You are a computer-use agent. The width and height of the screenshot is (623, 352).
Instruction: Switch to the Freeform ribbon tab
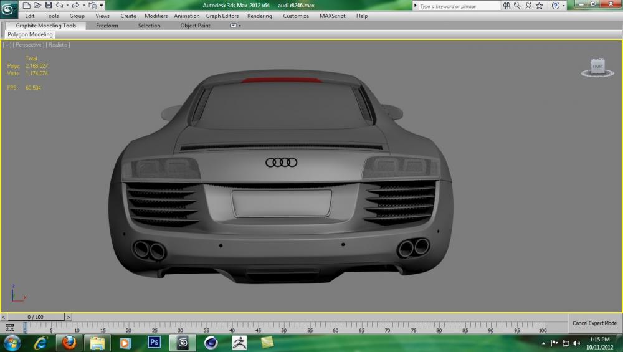click(x=107, y=26)
